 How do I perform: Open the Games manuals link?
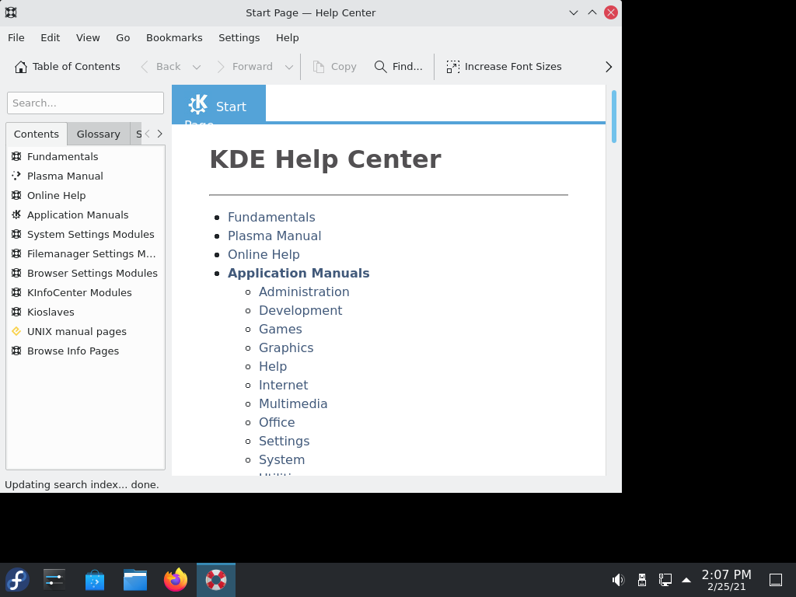coord(280,330)
